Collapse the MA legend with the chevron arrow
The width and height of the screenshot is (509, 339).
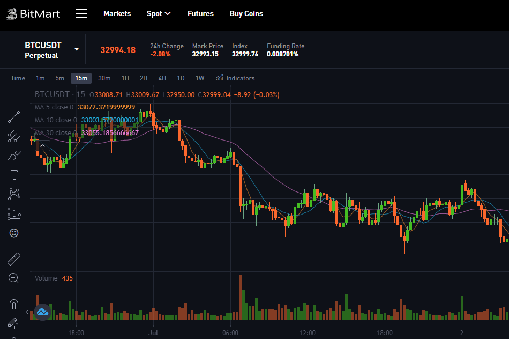[42, 145]
